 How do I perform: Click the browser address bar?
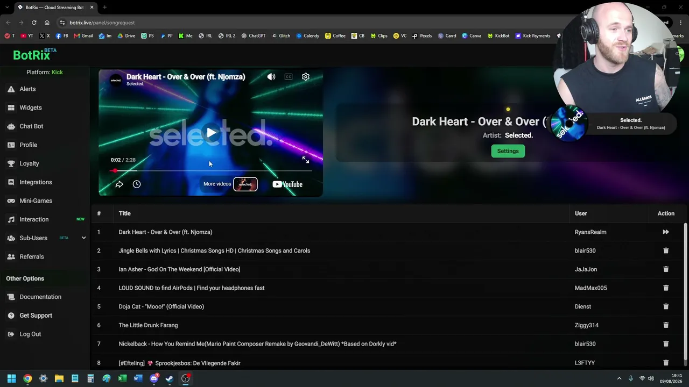tap(301, 23)
